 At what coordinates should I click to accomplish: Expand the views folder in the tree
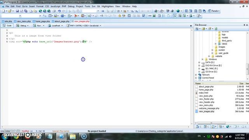click(x=216, y=44)
